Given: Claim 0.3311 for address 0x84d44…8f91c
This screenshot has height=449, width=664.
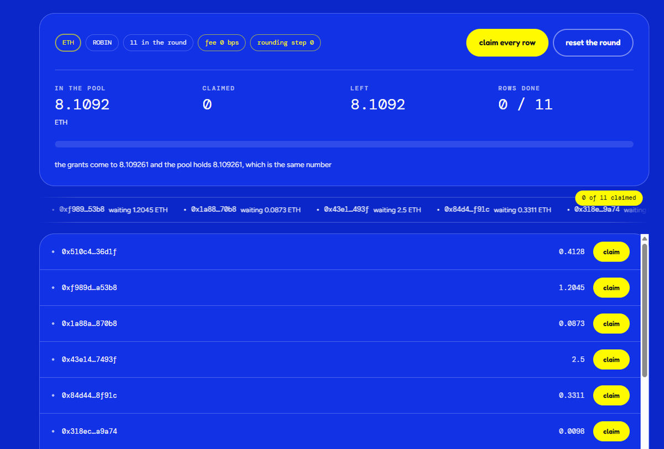Looking at the screenshot, I should click(x=611, y=395).
